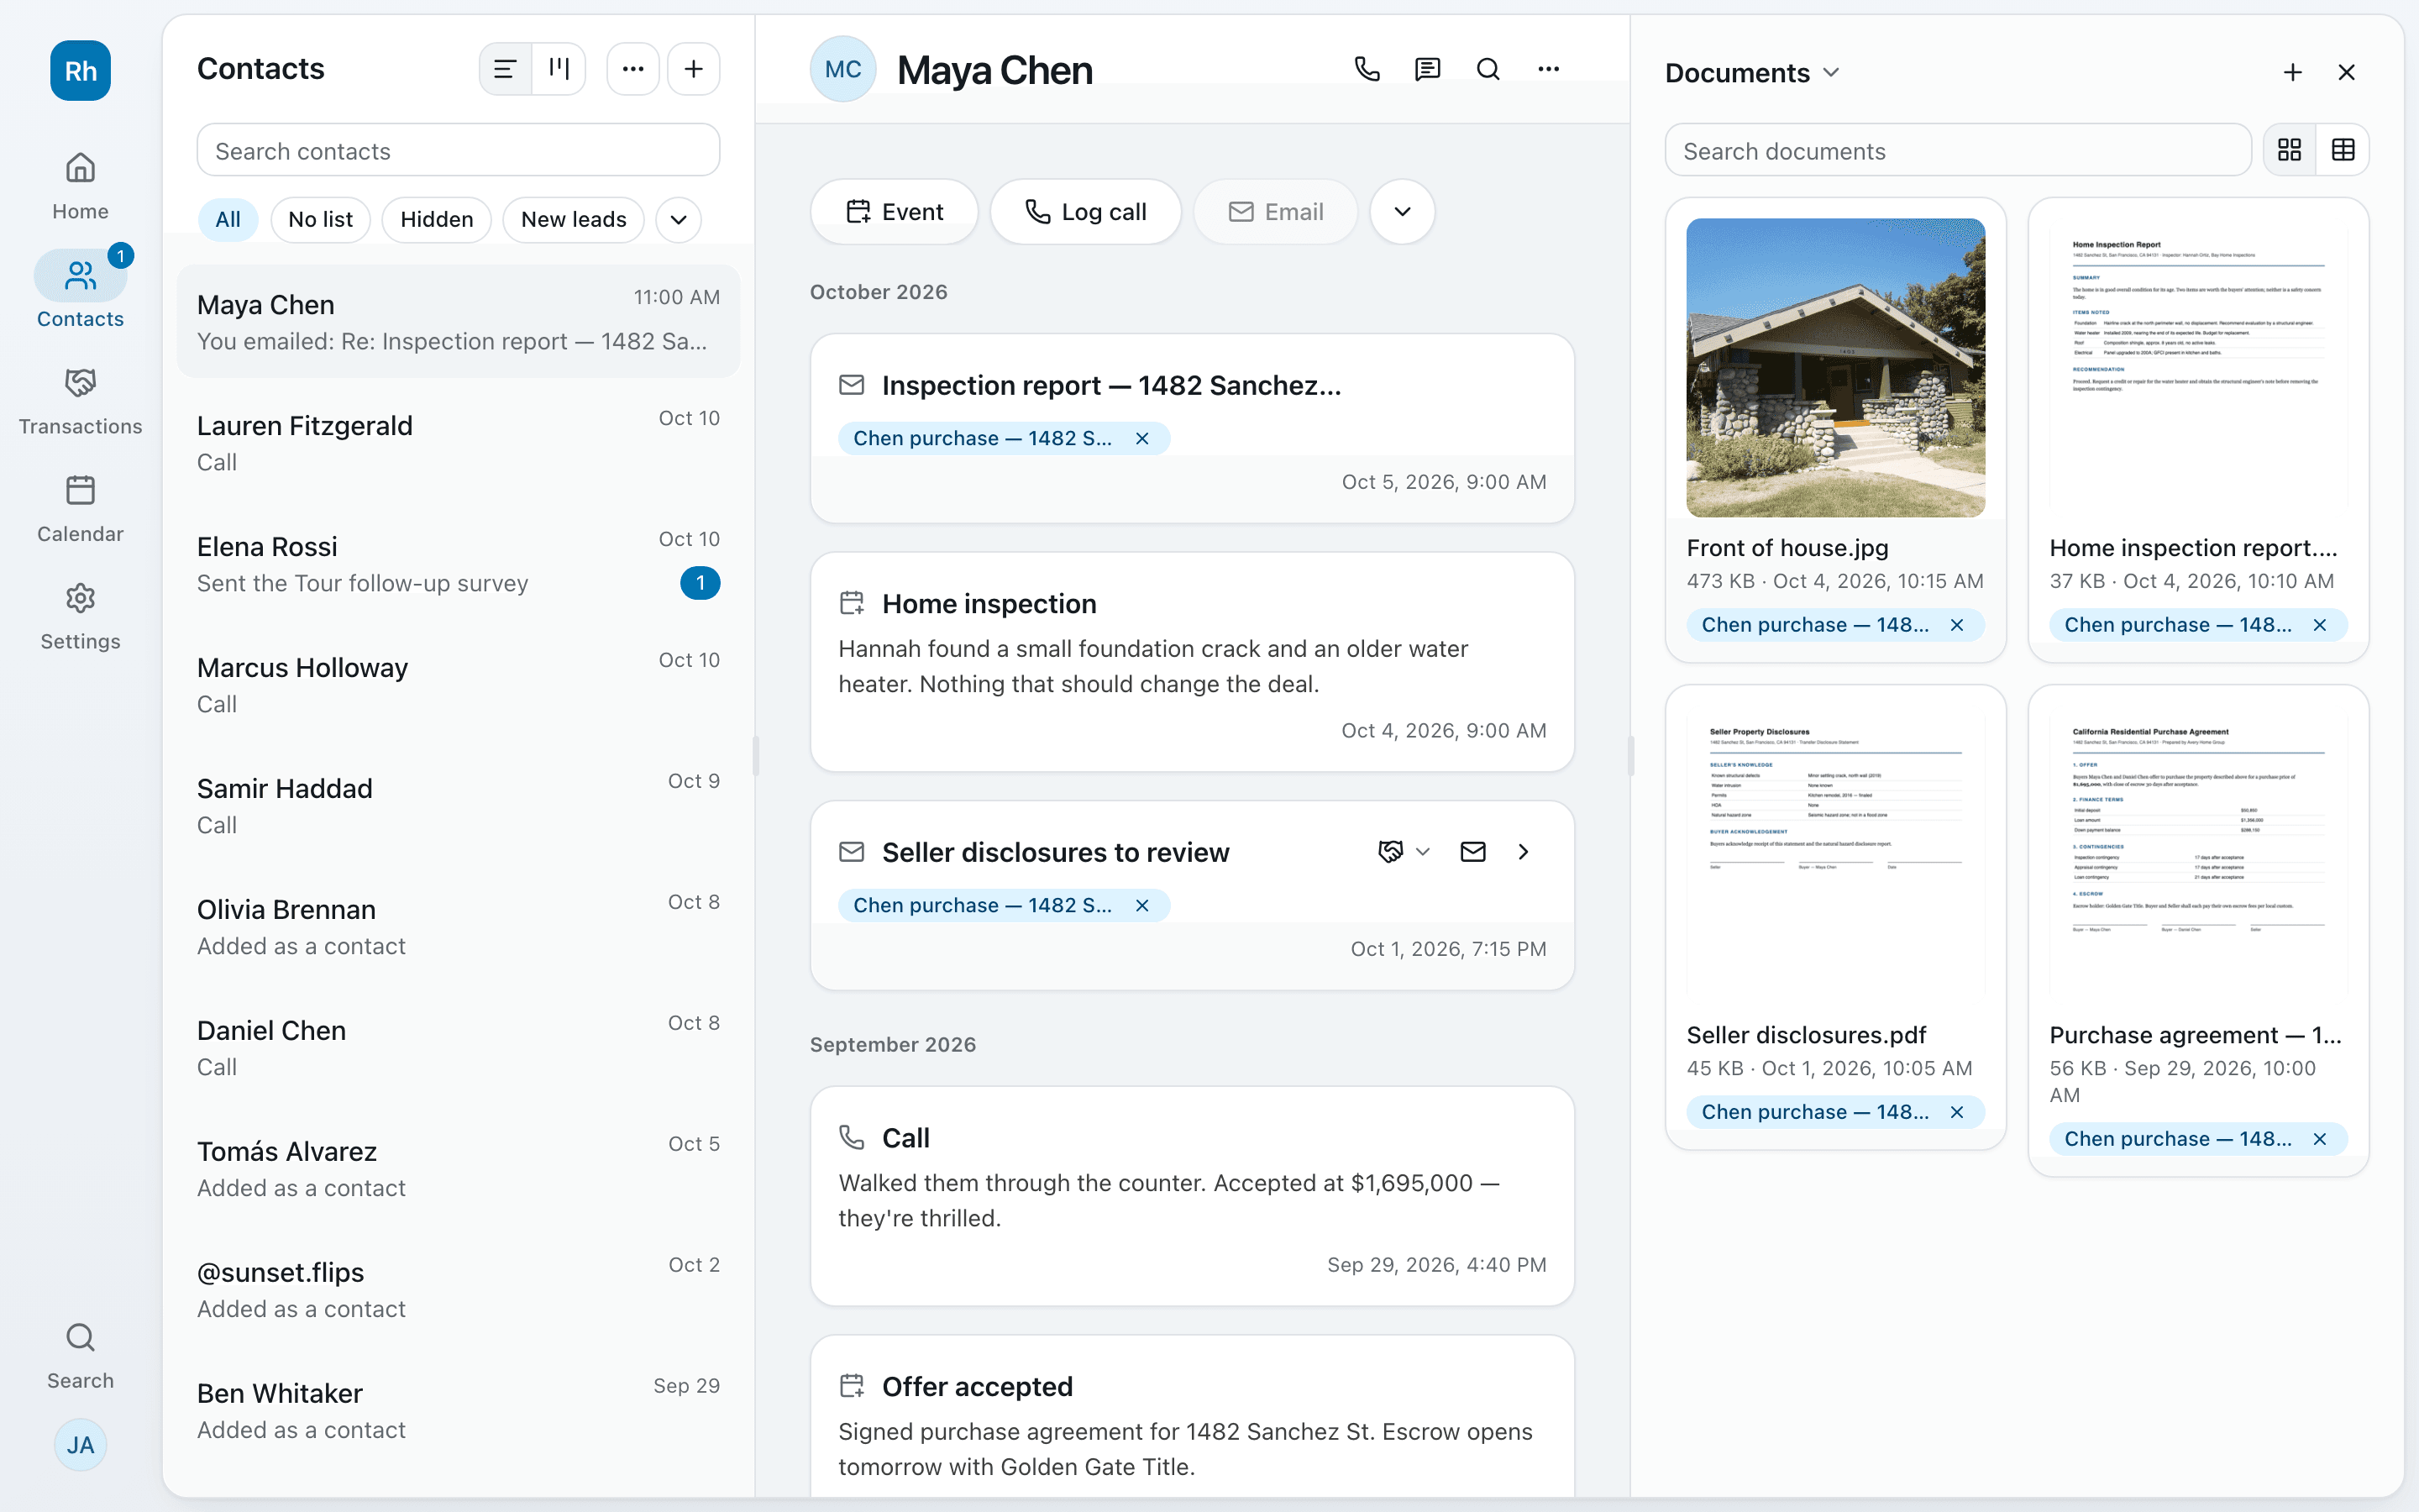The image size is (2419, 1512).
Task: Search within Maya Chen's timeline
Action: tap(1488, 69)
